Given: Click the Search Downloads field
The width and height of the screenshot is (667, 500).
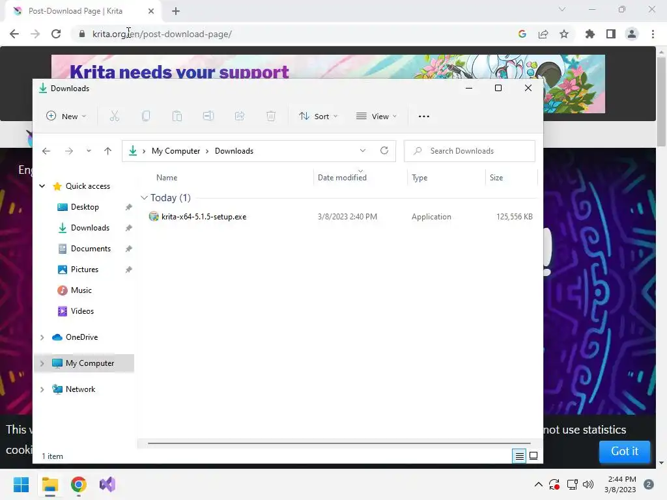Looking at the screenshot, I should pyautogui.click(x=469, y=151).
